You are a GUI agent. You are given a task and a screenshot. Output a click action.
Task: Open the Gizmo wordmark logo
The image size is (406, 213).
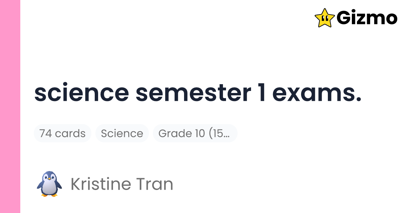click(x=367, y=18)
